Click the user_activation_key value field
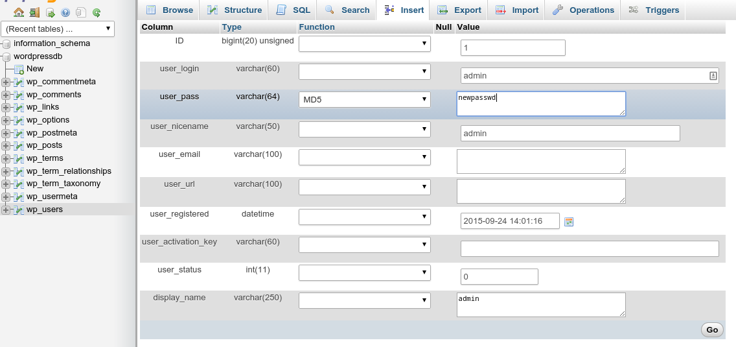Viewport: 736px width, 347px height. (x=590, y=248)
